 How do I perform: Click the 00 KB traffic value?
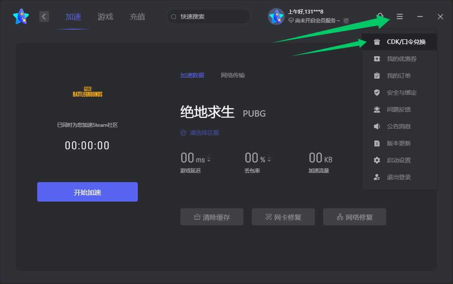(x=320, y=158)
